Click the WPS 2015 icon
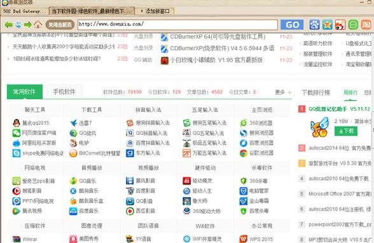Image resolution: width=374 pixels, height=243 pixels. pos(243,239)
